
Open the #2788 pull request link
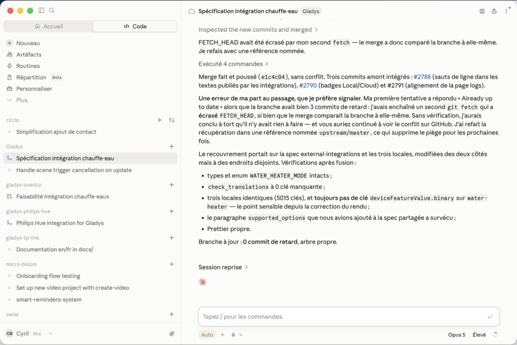pyautogui.click(x=422, y=77)
